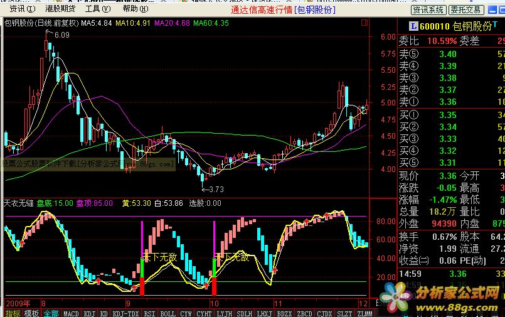Click the 买② price 3.34
The height and width of the screenshot is (317, 505).
448,127
